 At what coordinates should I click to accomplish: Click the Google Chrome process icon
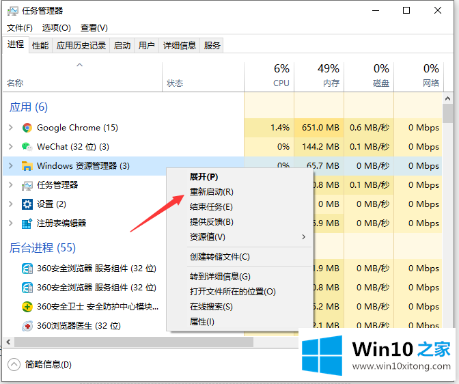[x=27, y=128]
